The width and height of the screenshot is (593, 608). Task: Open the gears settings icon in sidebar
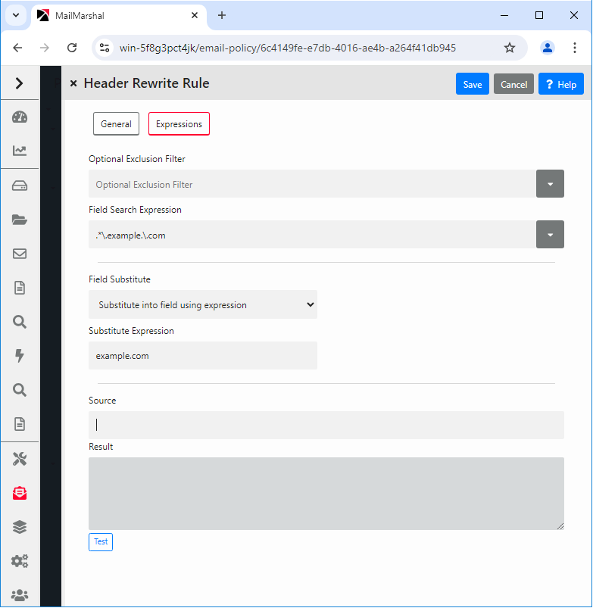tap(20, 561)
